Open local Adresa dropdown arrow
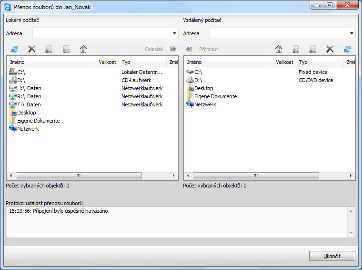The image size is (362, 270). coord(174,33)
